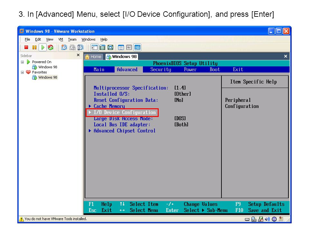
Task: Click the Console View toolbar icon
Action: tap(137, 47)
